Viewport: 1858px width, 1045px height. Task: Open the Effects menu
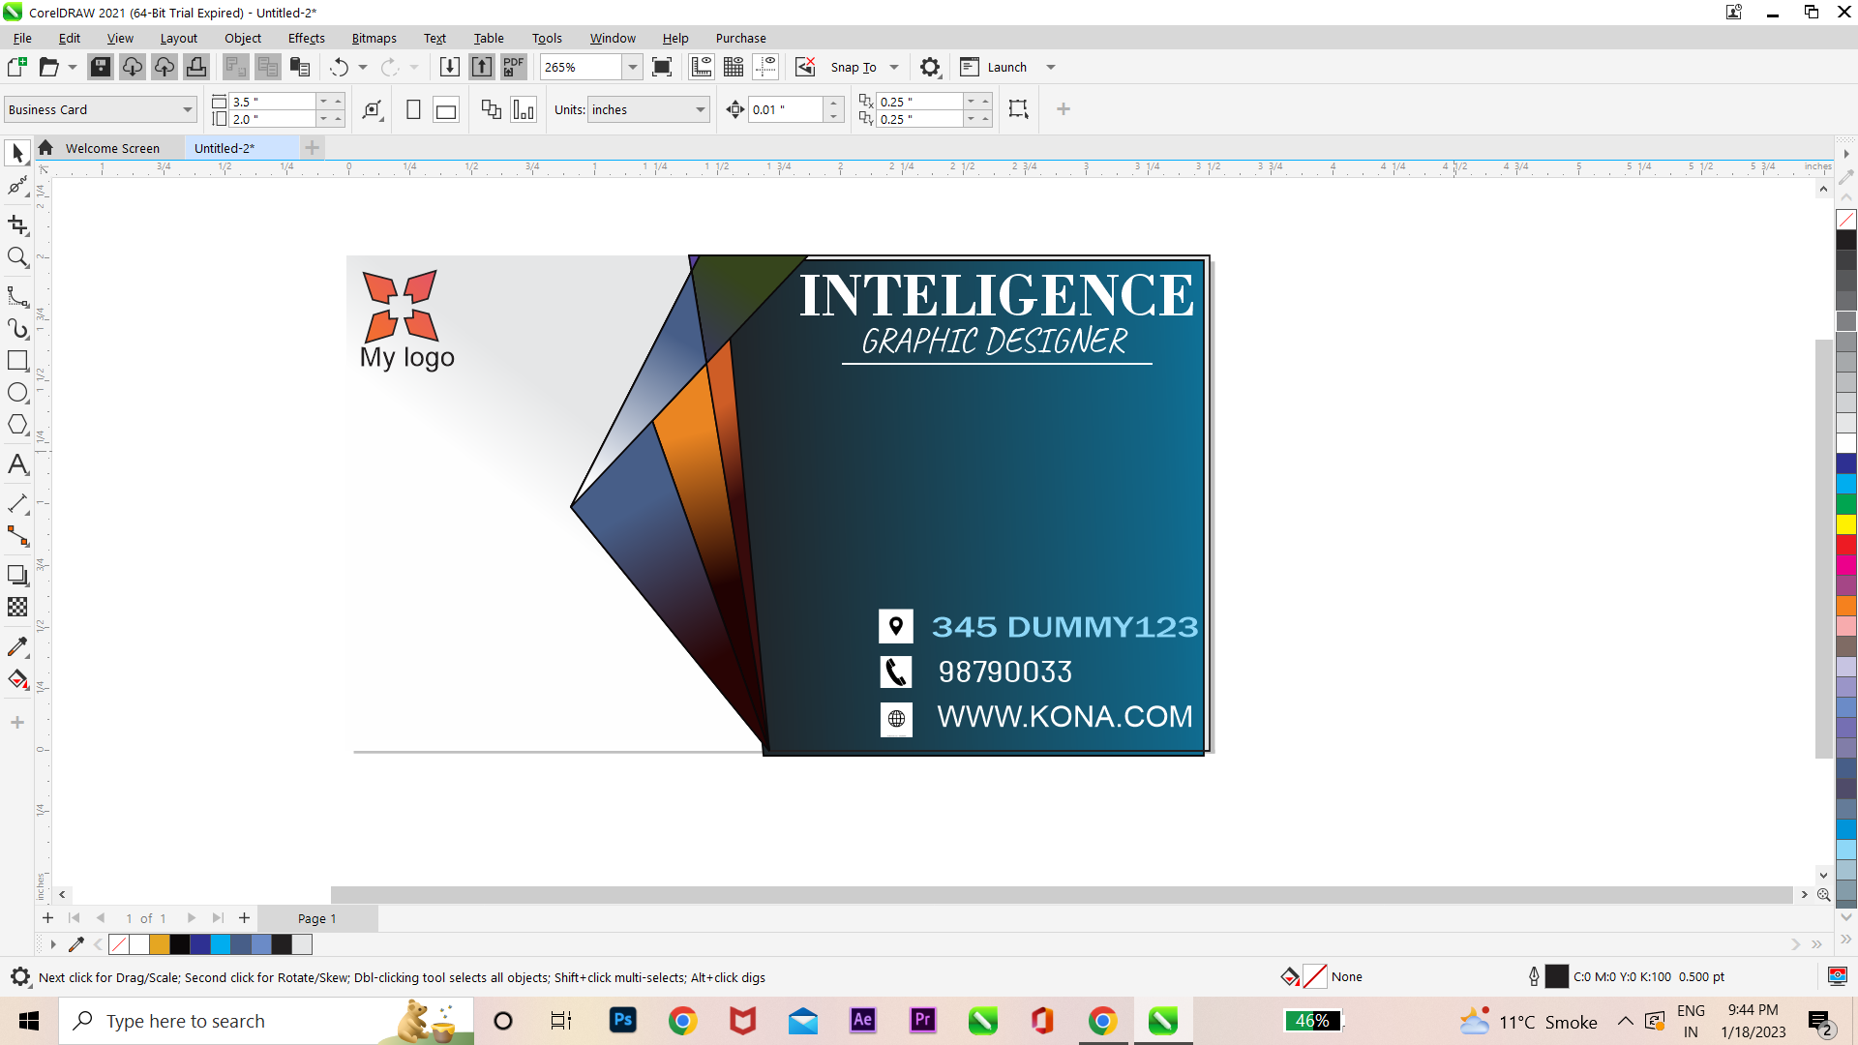[306, 38]
